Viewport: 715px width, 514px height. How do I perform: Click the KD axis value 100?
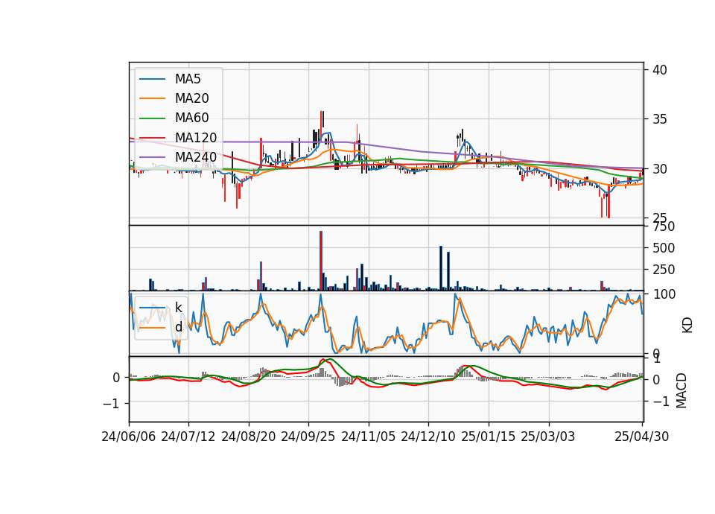pos(664,294)
